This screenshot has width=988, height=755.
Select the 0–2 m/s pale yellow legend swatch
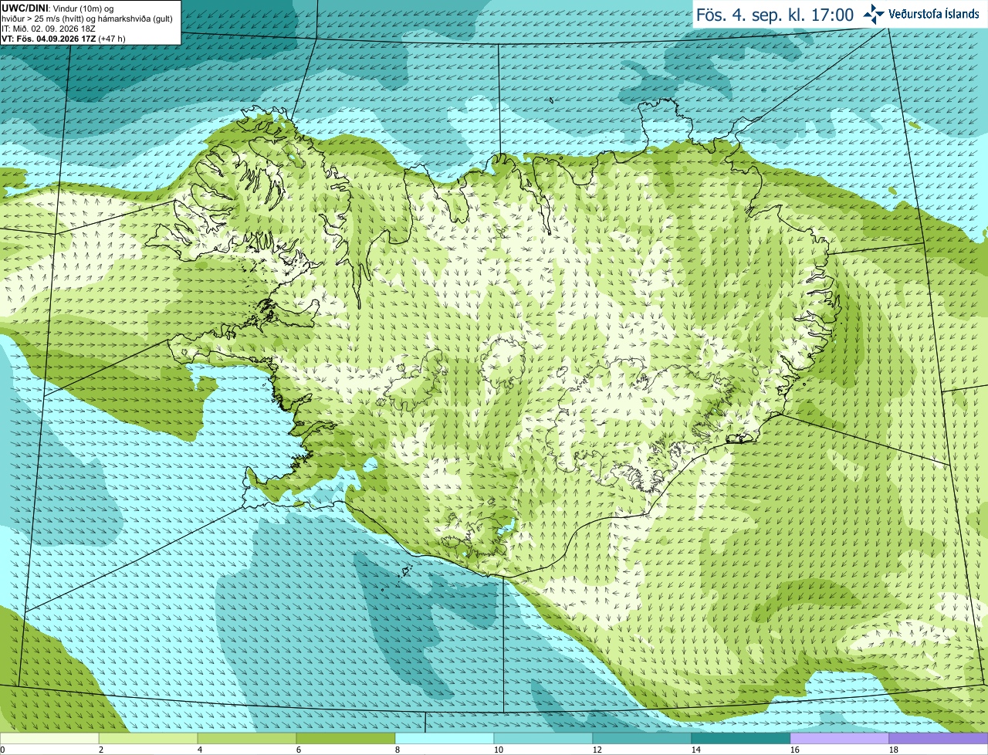coord(49,738)
